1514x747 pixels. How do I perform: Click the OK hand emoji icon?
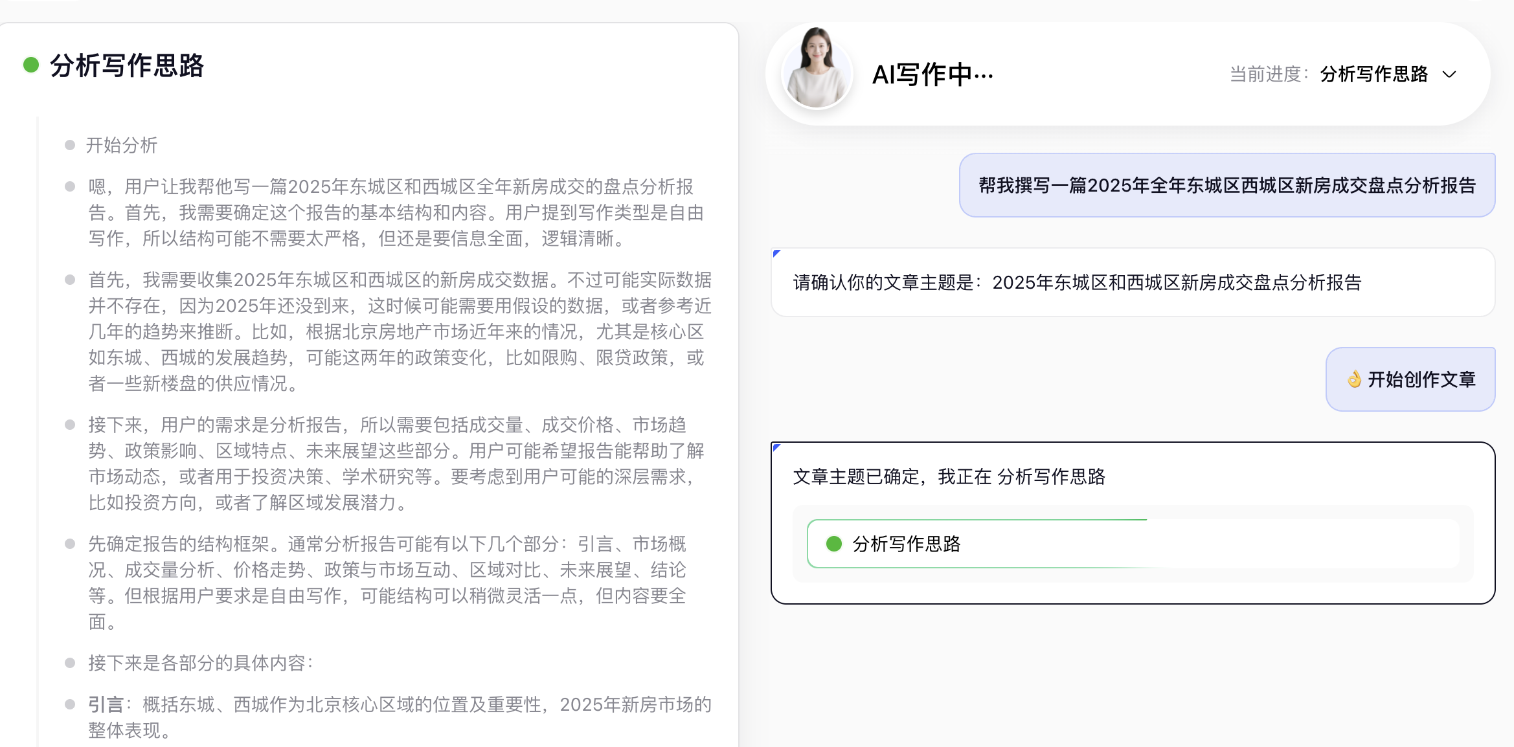point(1353,379)
